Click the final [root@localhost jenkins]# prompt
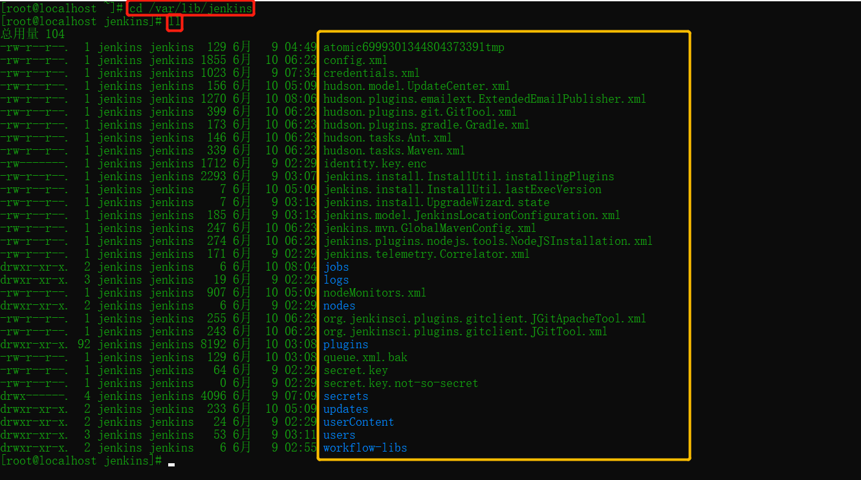The width and height of the screenshot is (861, 480). tap(82, 461)
